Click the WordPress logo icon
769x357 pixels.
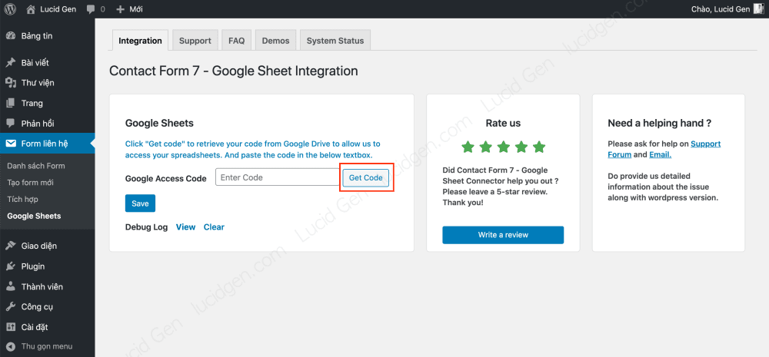10,9
